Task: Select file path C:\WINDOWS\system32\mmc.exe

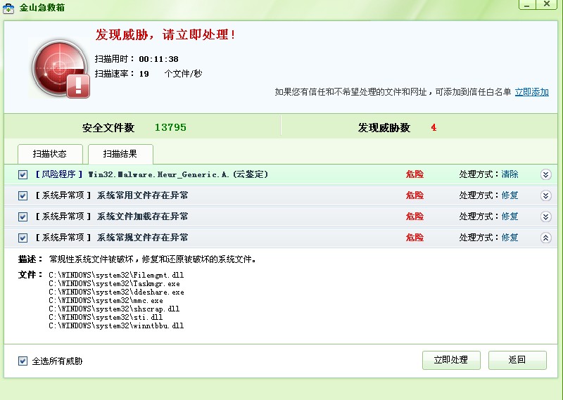Action: click(106, 301)
